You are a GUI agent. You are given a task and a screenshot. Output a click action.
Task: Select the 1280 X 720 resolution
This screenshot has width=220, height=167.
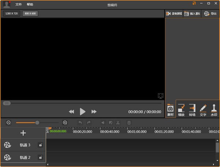pos(12,14)
